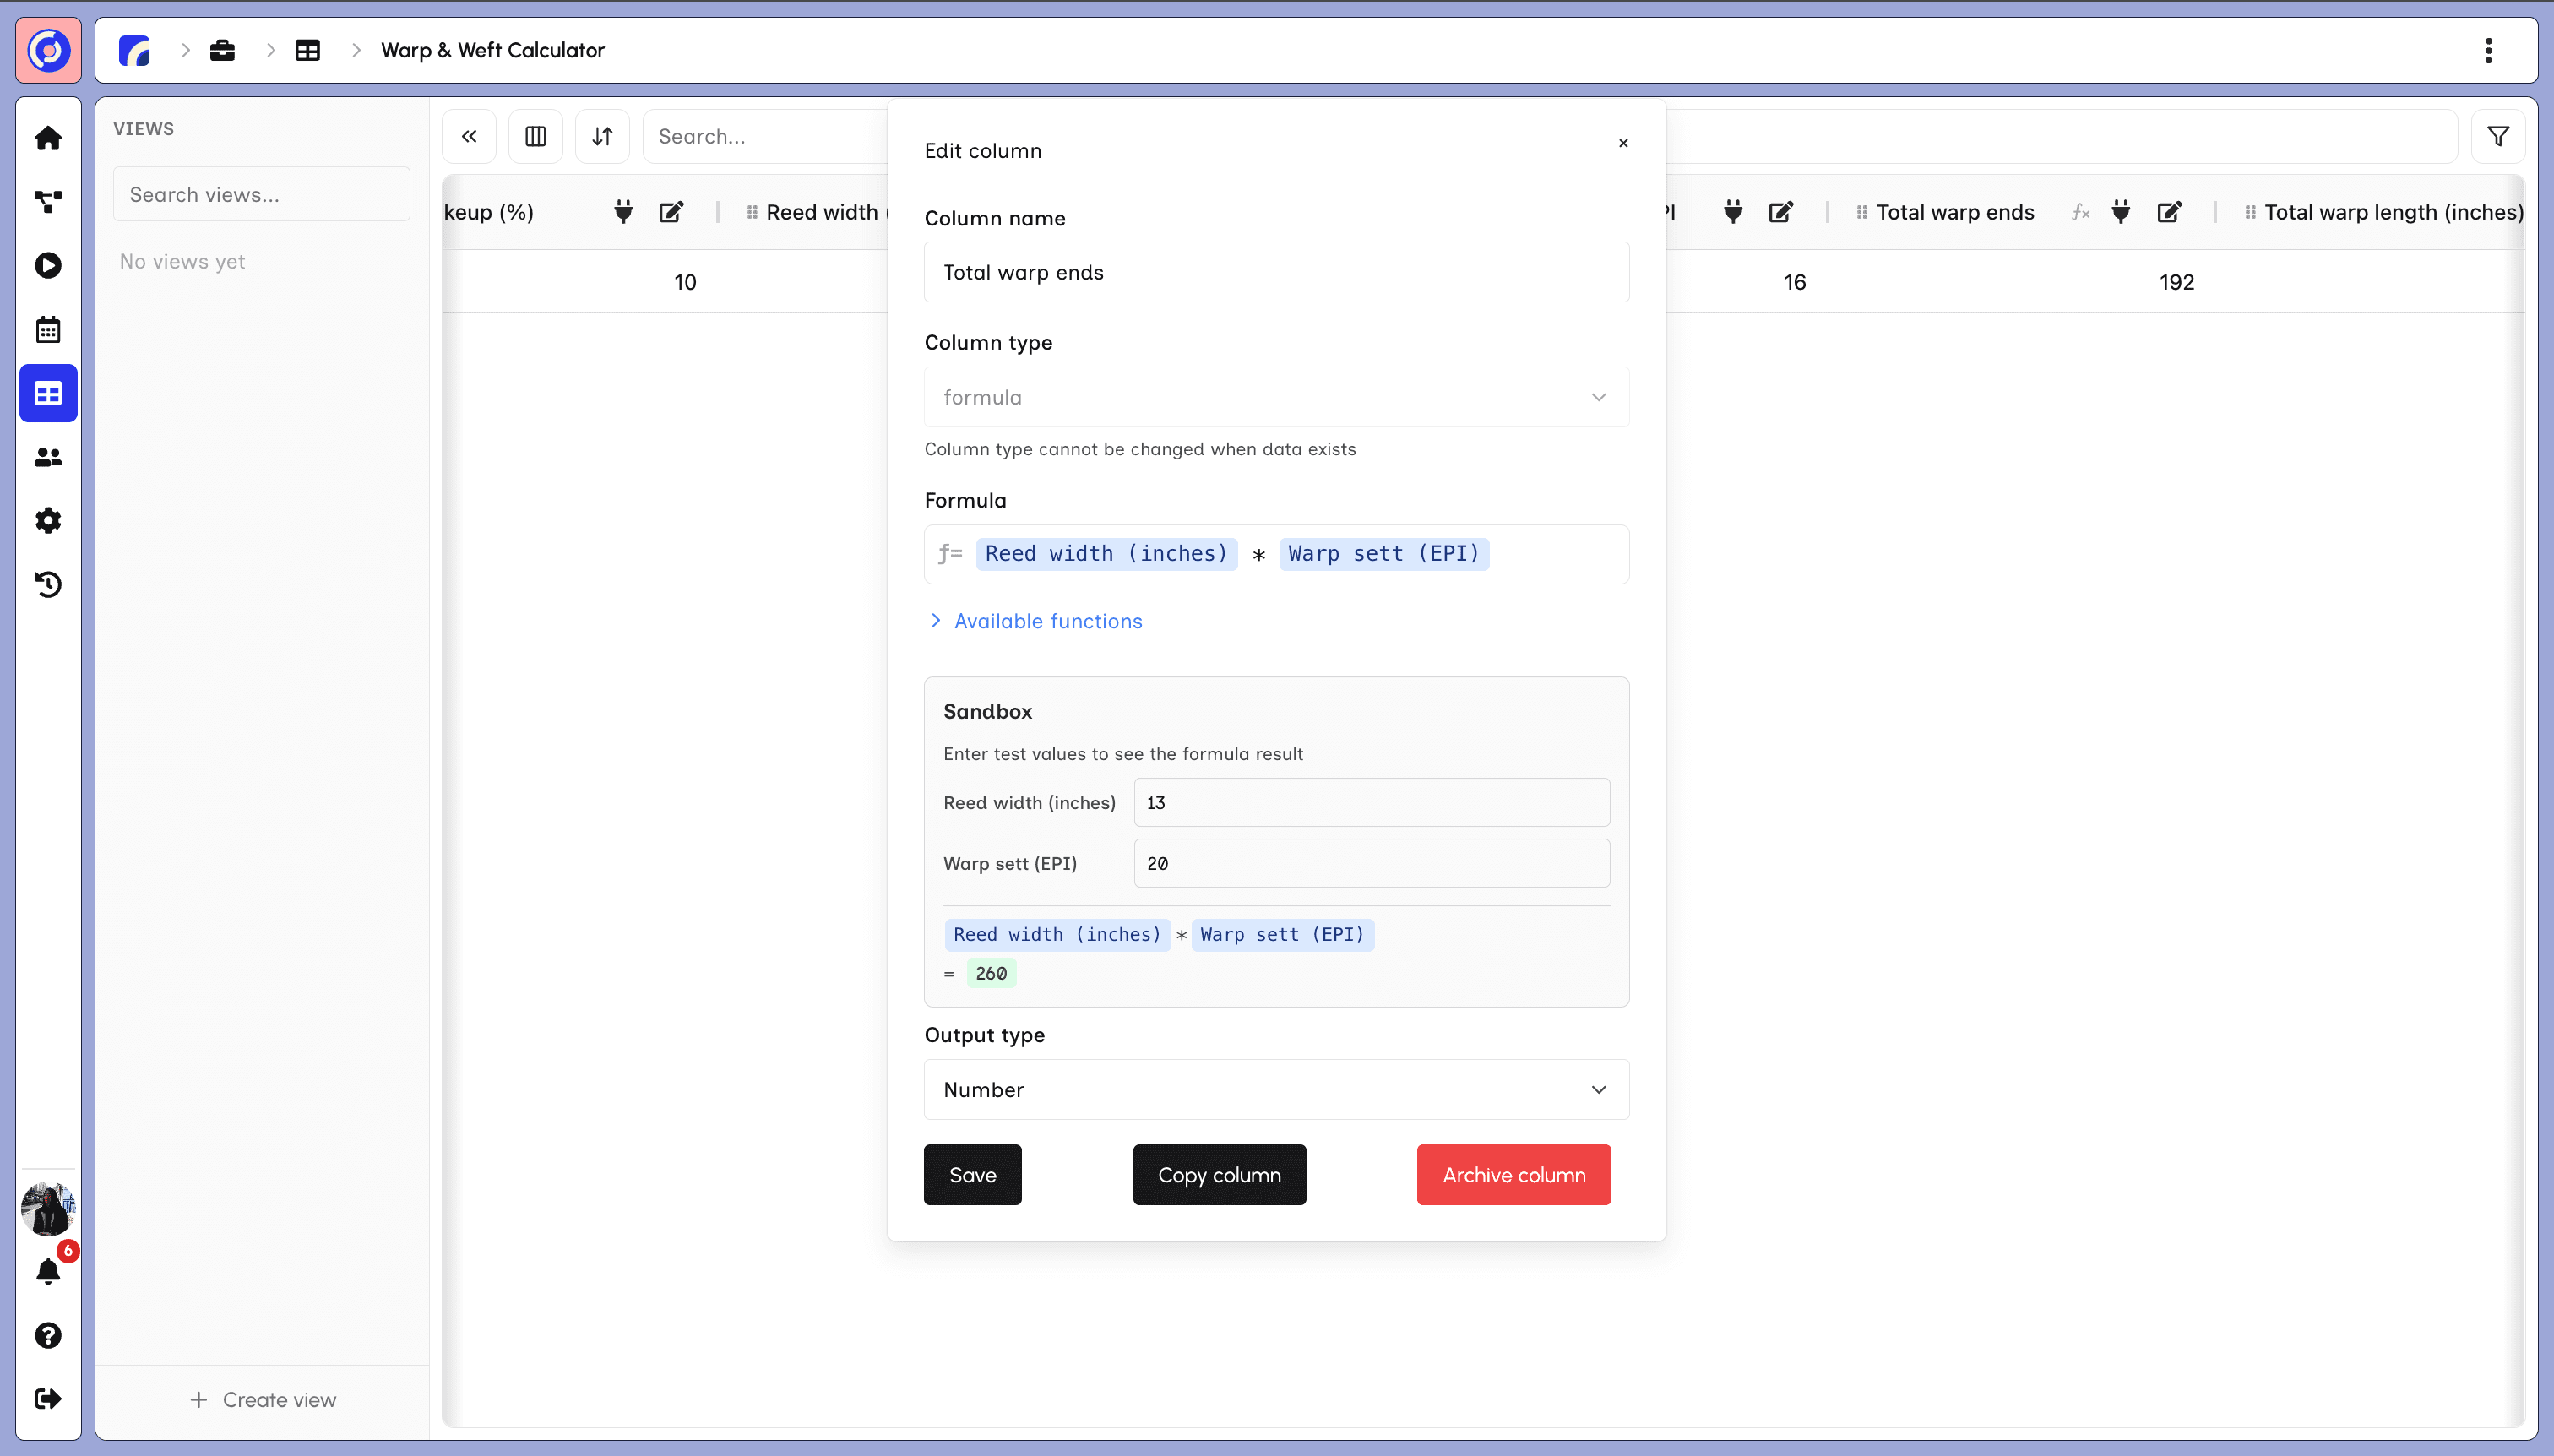The image size is (2554, 1456).
Task: Open the column visibility toolbar icon
Action: 536,136
